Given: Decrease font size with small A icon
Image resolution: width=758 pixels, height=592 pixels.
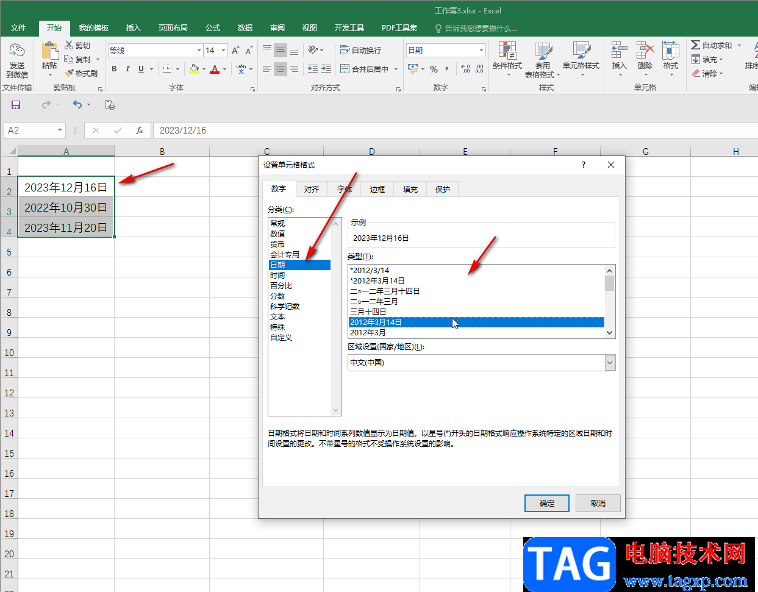Looking at the screenshot, I should coord(249,50).
